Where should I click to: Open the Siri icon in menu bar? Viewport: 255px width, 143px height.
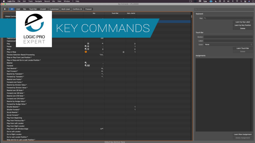pos(249,1)
